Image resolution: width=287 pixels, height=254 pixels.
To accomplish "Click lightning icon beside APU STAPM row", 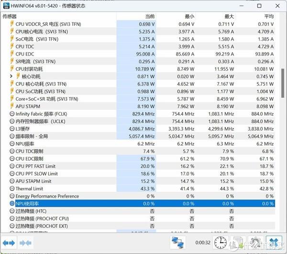I will click(x=12, y=106).
